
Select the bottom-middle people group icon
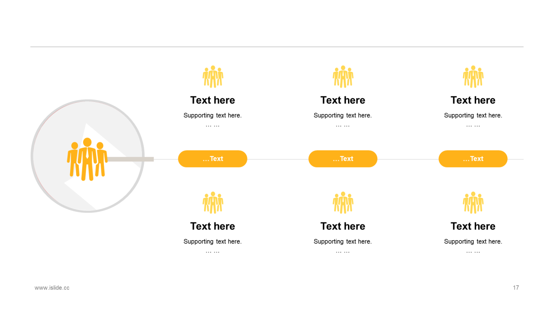coord(343,203)
